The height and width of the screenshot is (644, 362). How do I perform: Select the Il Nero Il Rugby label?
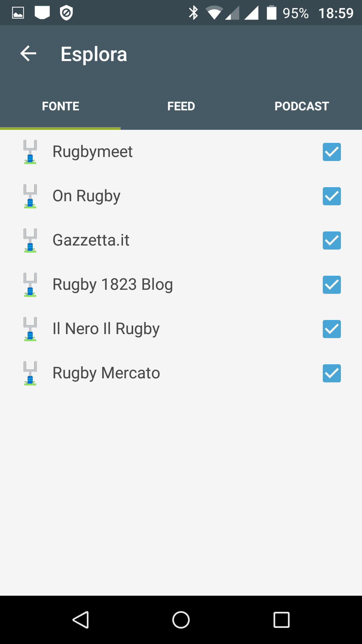pyautogui.click(x=106, y=329)
